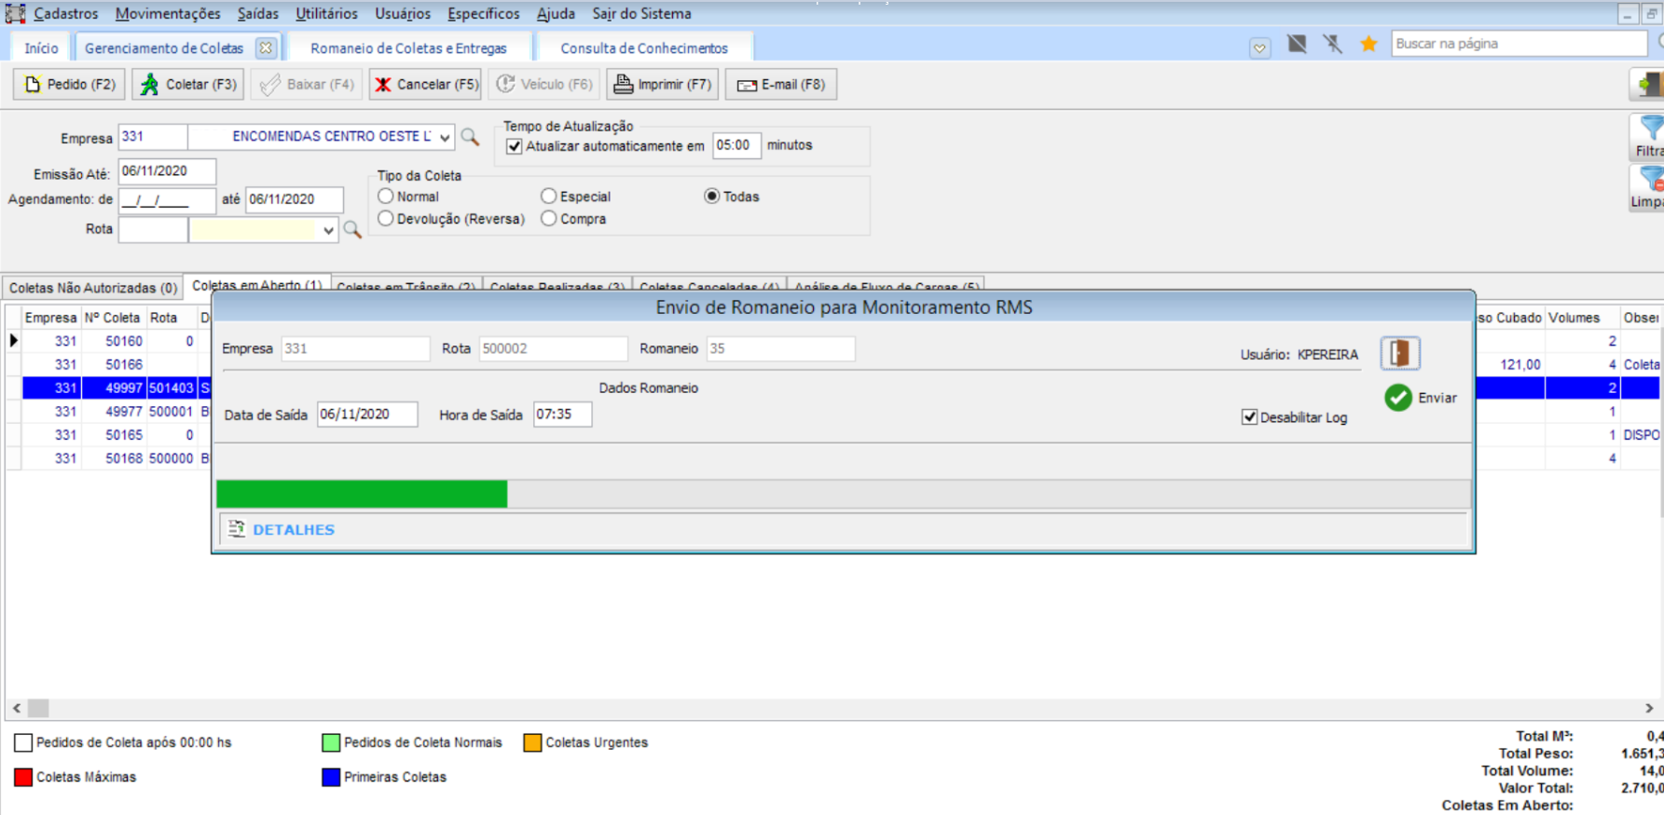The width and height of the screenshot is (1664, 815).
Task: Open the Ajuda menu
Action: click(556, 14)
